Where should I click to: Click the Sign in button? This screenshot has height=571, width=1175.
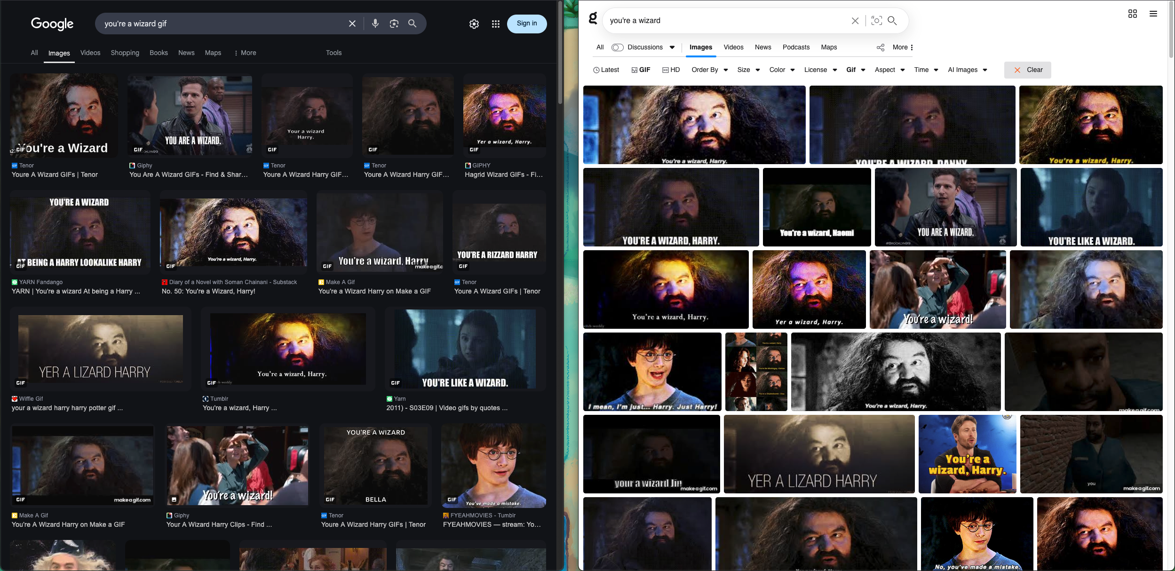(526, 24)
